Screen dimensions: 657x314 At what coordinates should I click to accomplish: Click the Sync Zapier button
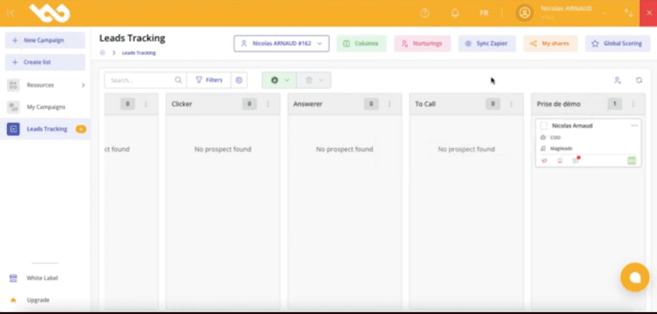coord(486,44)
